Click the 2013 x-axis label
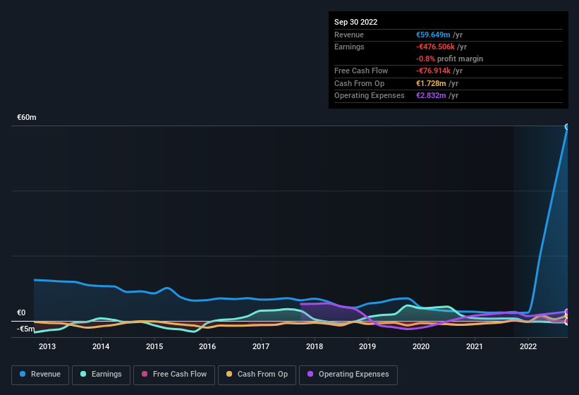579x395 pixels. pyautogui.click(x=47, y=346)
